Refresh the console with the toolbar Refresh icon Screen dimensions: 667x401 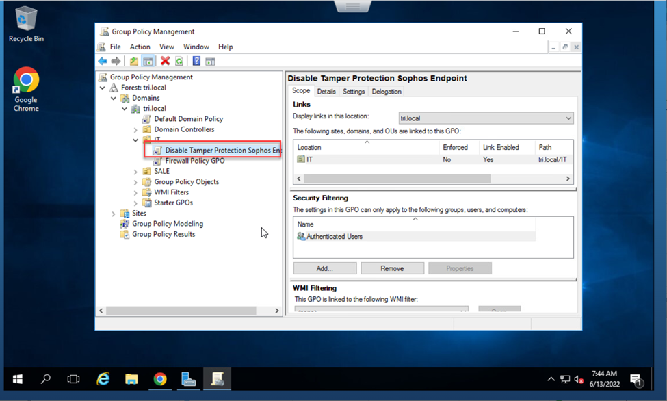click(179, 62)
